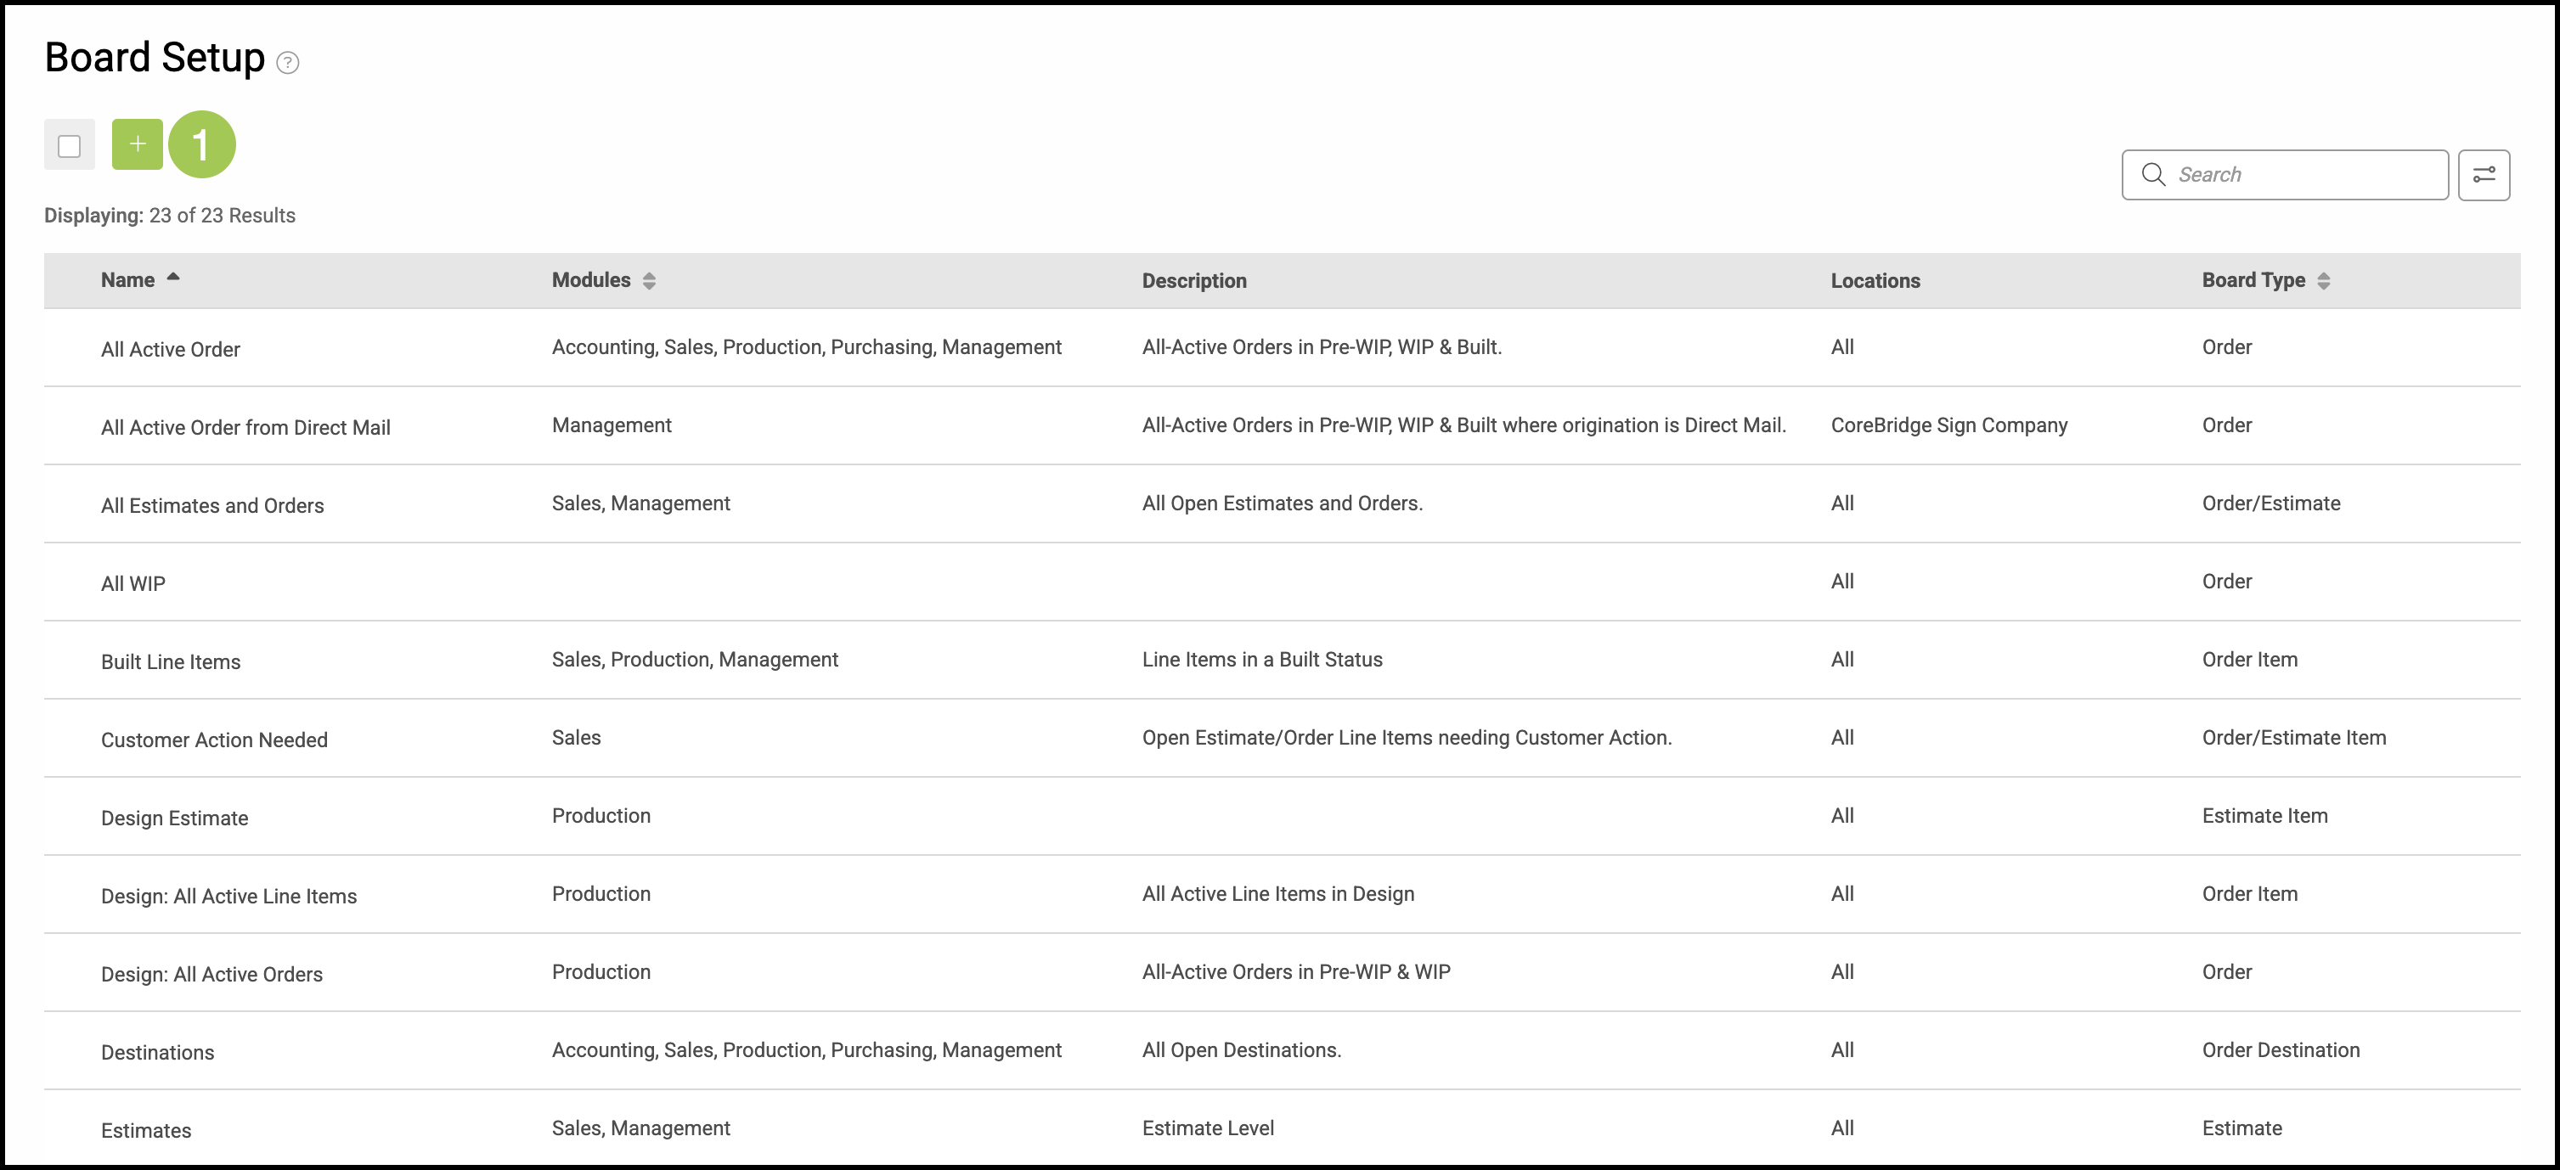
Task: Open the All Active Order board
Action: coord(170,350)
